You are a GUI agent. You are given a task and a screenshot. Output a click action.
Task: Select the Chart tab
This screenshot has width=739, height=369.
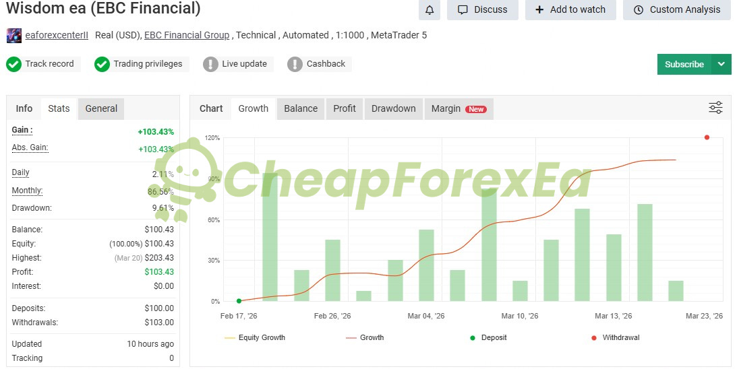211,108
